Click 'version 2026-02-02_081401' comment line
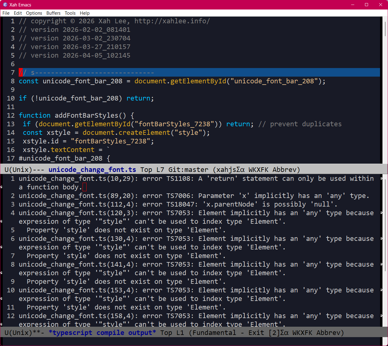The image size is (388, 346). [x=75, y=30]
